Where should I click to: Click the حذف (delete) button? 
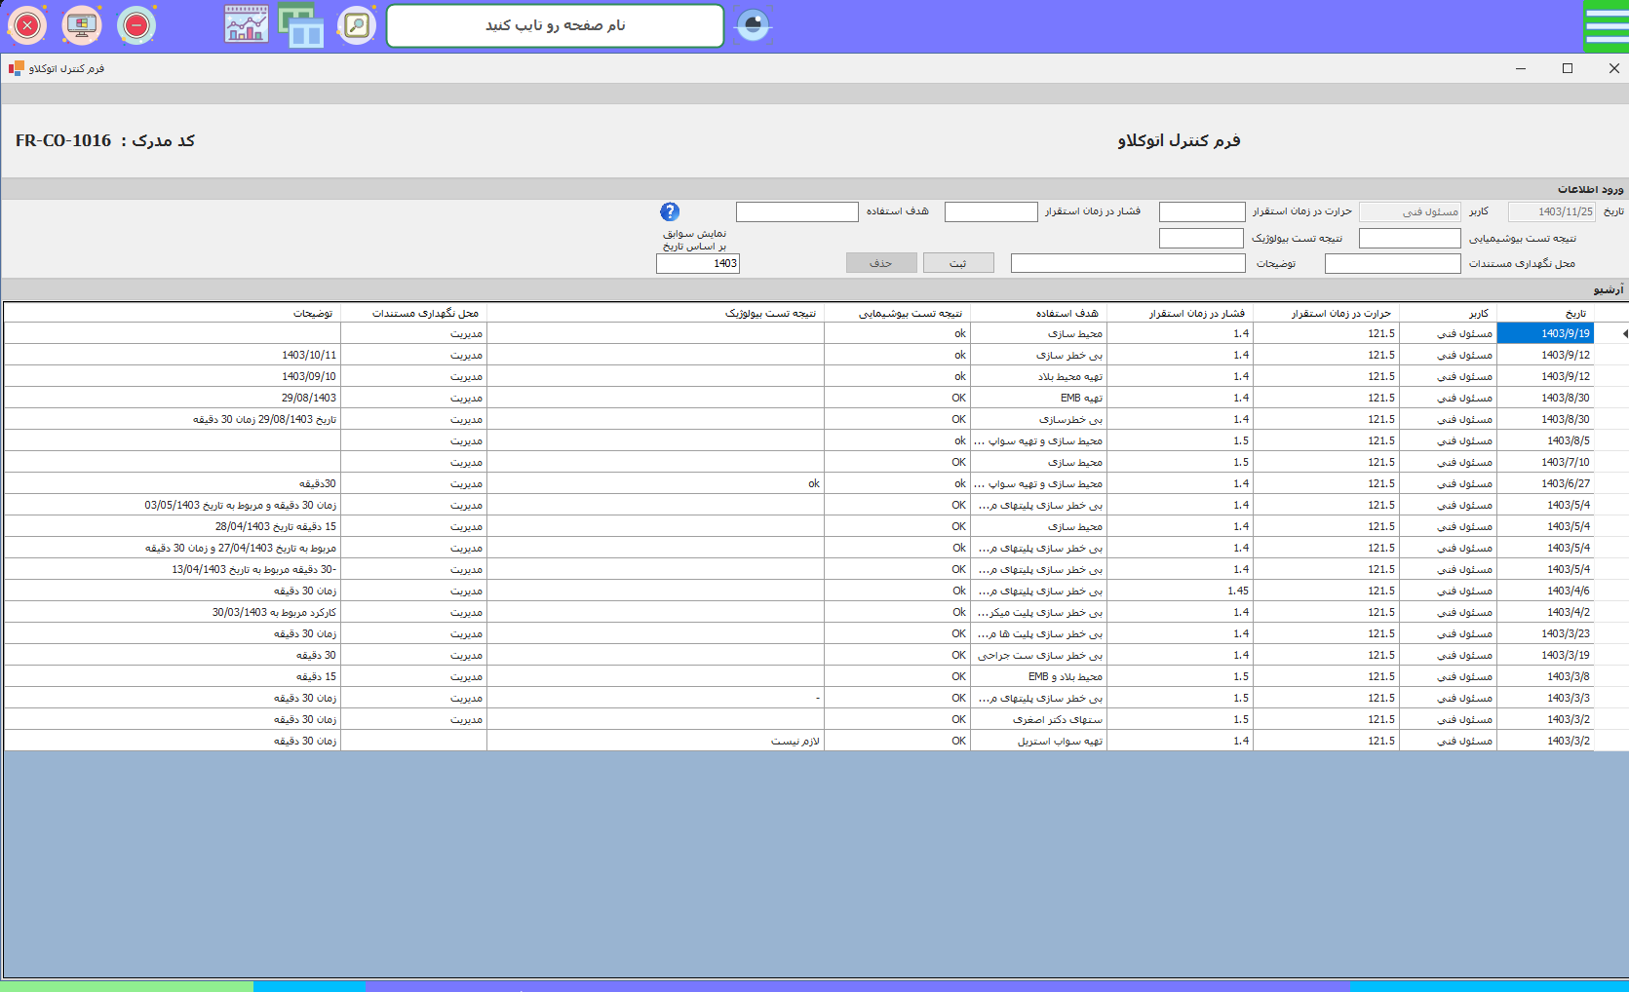880,263
